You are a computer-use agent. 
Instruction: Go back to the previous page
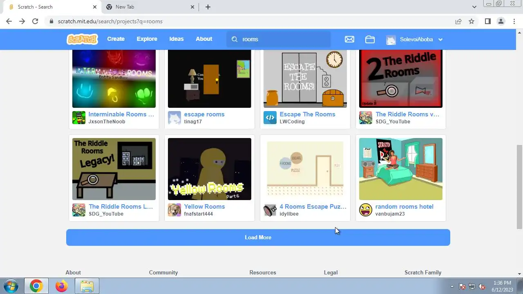tap(9, 21)
